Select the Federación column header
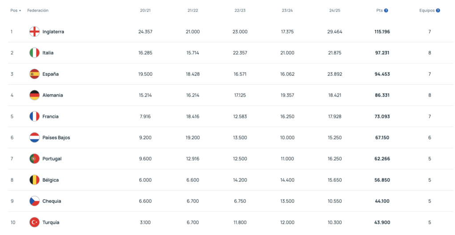Viewport: 455px width, 235px height. click(x=38, y=10)
